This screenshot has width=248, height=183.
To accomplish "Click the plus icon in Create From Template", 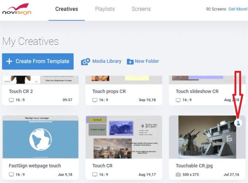I will pyautogui.click(x=9, y=61).
